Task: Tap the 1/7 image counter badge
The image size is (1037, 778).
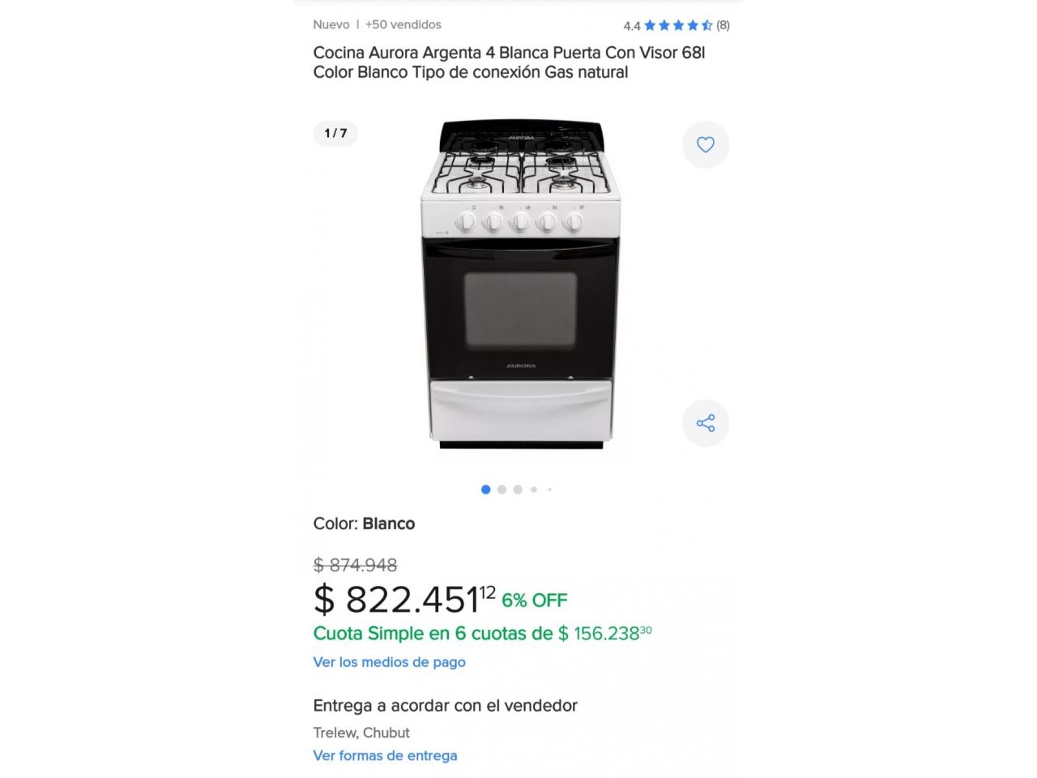Action: click(x=335, y=134)
